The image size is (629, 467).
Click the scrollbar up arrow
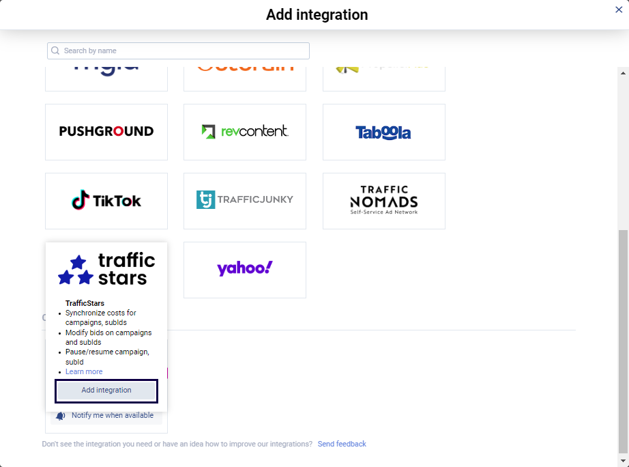[622, 72]
